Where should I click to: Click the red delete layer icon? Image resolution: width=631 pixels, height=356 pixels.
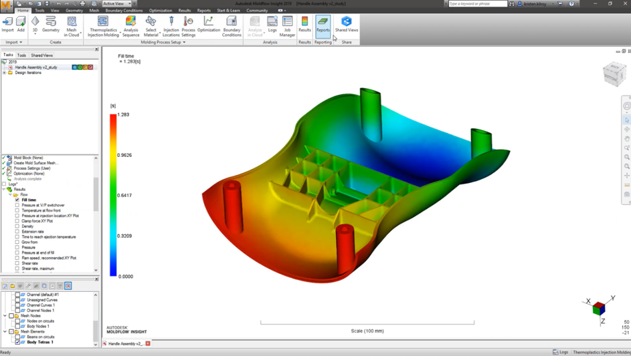pyautogui.click(x=68, y=286)
